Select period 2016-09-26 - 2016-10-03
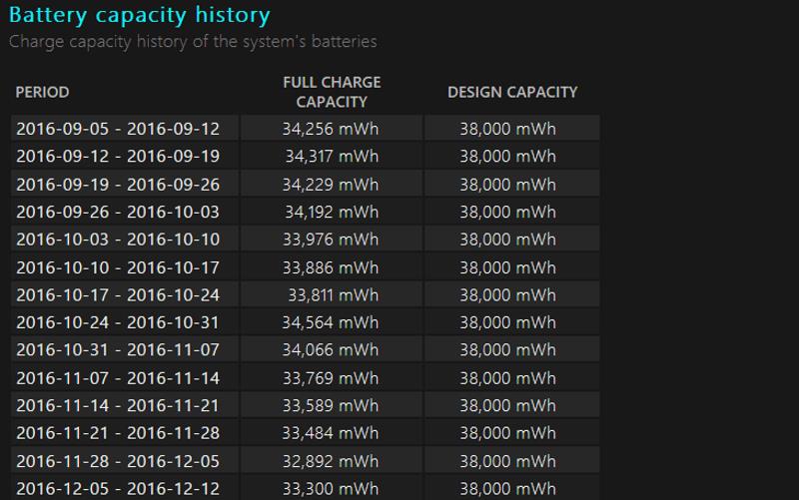This screenshot has height=500, width=799. click(x=118, y=212)
